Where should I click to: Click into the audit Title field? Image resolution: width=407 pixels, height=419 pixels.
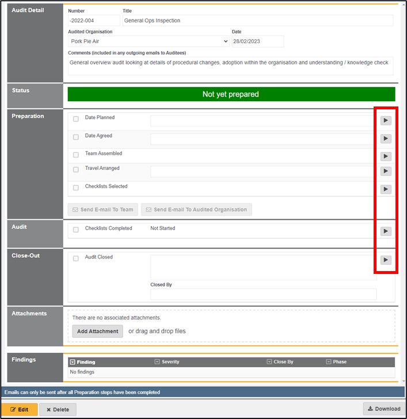click(257, 21)
